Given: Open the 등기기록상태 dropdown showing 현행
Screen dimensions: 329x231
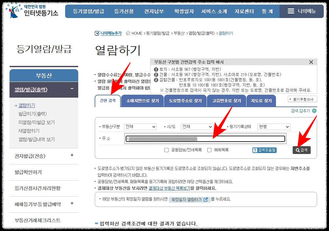Looking at the screenshot, I should click(x=274, y=126).
